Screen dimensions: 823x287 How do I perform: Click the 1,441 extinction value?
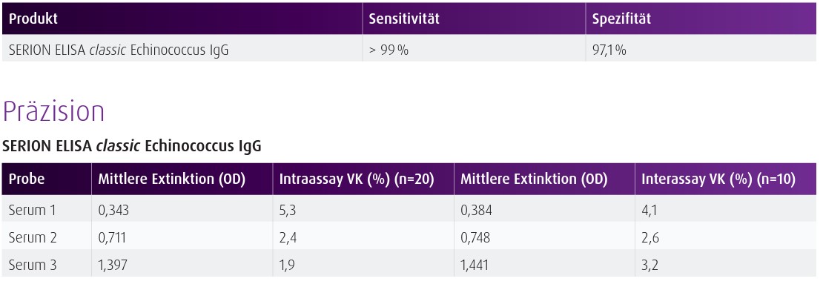tap(475, 265)
